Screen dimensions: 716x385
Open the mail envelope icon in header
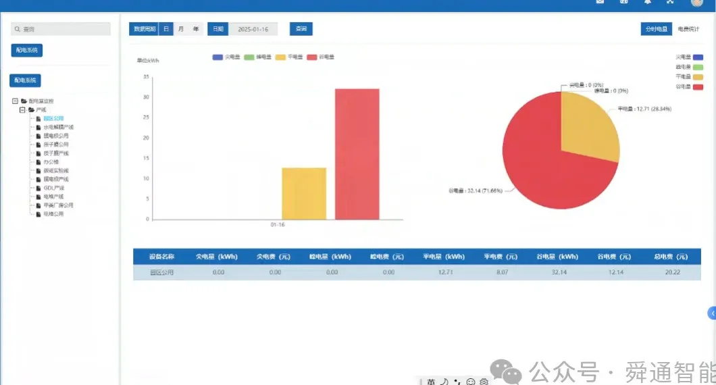[x=600, y=2]
